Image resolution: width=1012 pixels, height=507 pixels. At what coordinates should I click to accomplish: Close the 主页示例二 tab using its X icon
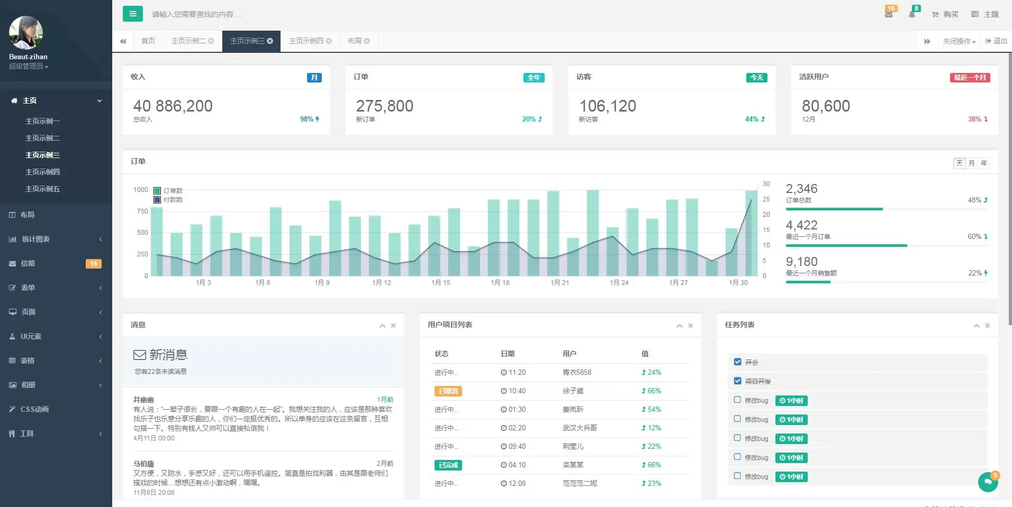pos(211,41)
